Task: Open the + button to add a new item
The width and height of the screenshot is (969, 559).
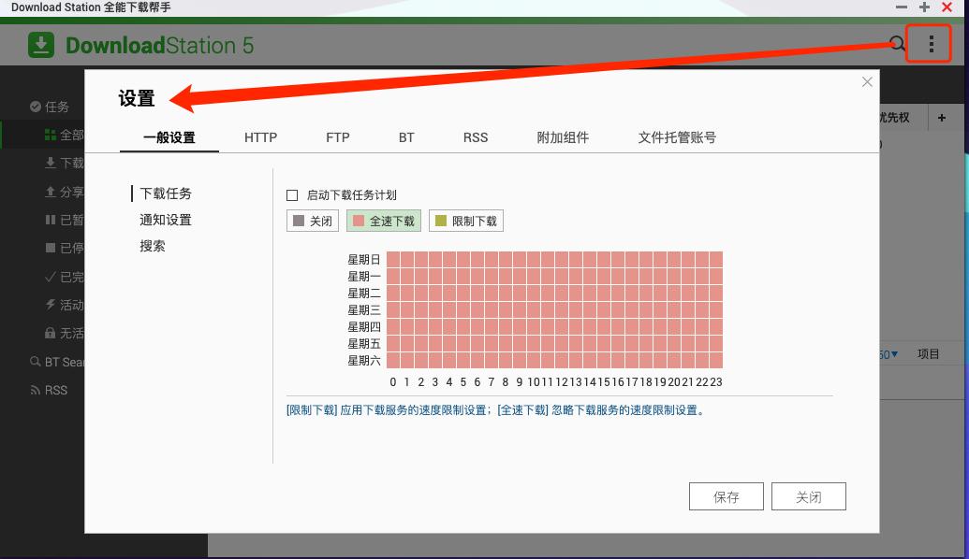Action: pos(942,117)
